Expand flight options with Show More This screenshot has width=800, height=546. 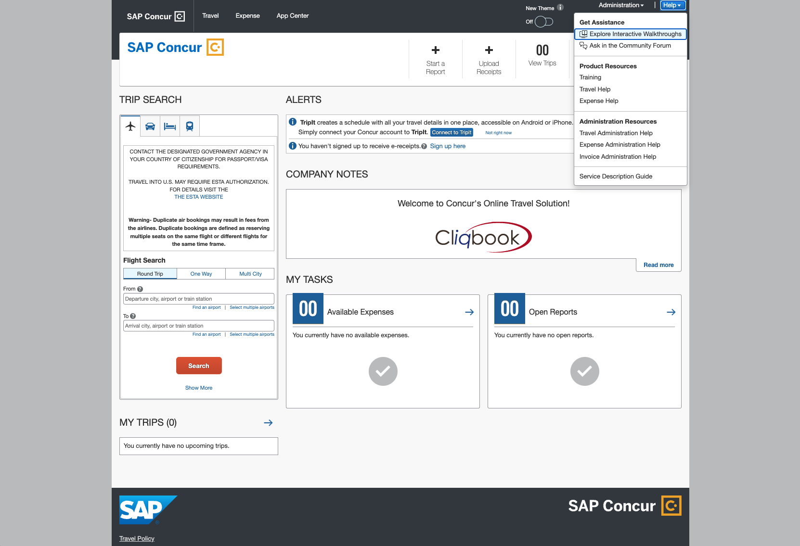199,388
